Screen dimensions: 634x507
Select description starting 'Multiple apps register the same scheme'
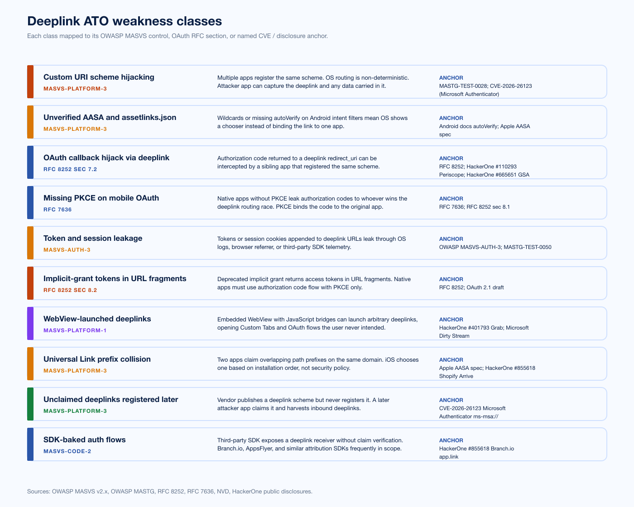(x=313, y=82)
